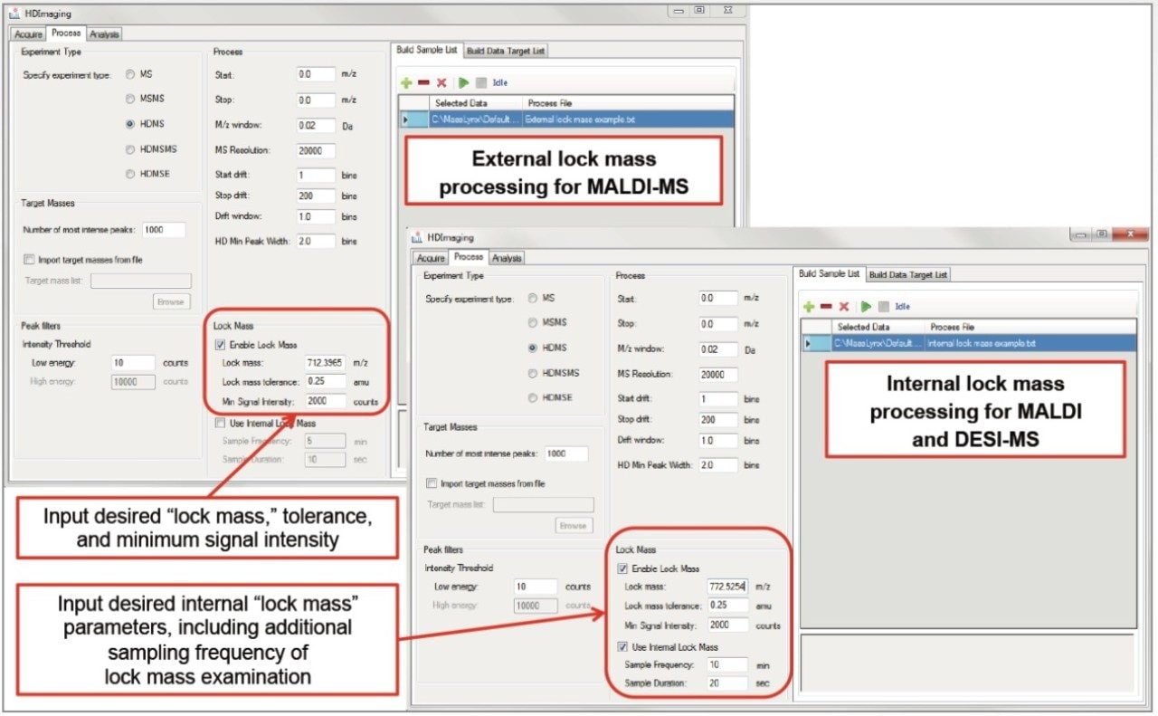Click Process File column header in back window
The height and width of the screenshot is (716, 1158).
(x=628, y=103)
